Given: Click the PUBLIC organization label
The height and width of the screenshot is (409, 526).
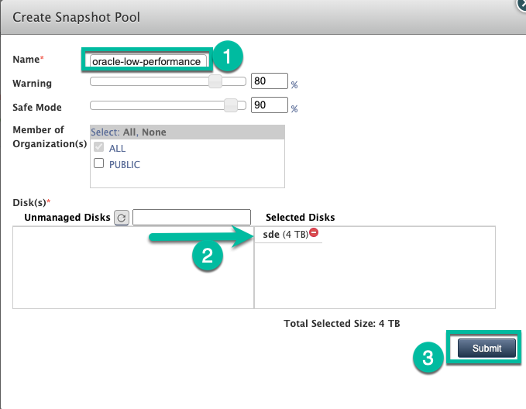Looking at the screenshot, I should 124,164.
